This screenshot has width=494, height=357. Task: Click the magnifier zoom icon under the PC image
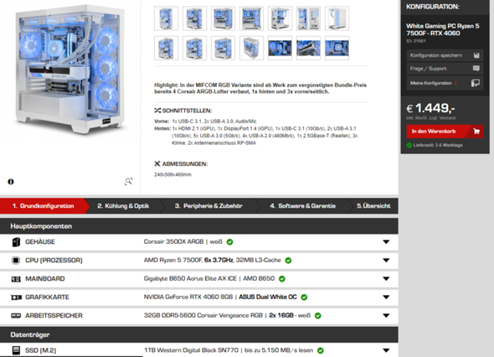tap(128, 181)
